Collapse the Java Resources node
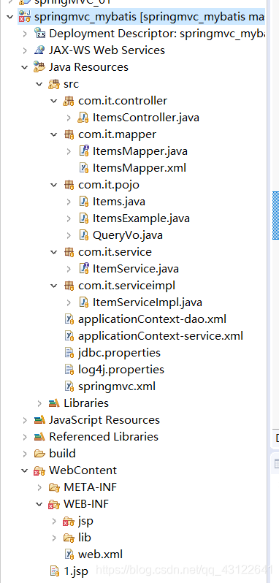 click(x=25, y=67)
